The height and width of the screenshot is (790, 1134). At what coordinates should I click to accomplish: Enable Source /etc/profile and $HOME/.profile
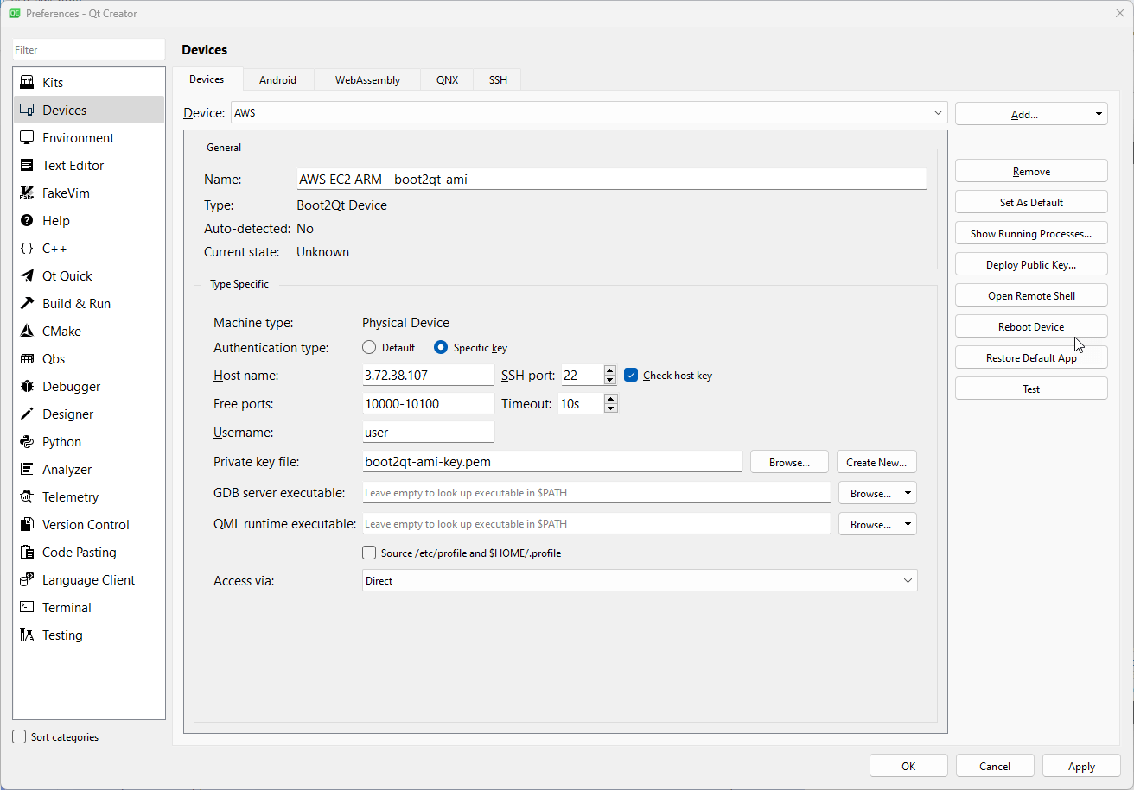pos(370,553)
